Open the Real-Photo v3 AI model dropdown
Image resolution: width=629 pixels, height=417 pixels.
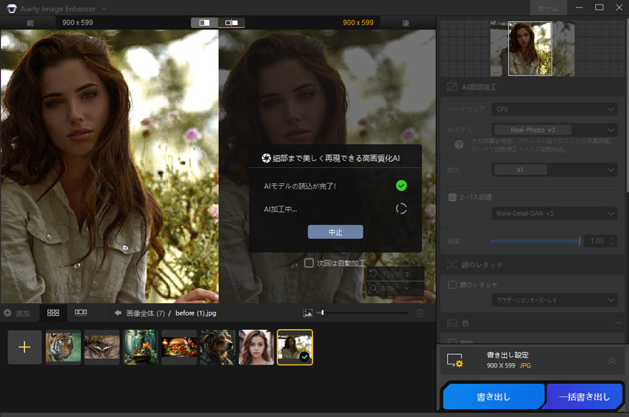[x=554, y=129]
